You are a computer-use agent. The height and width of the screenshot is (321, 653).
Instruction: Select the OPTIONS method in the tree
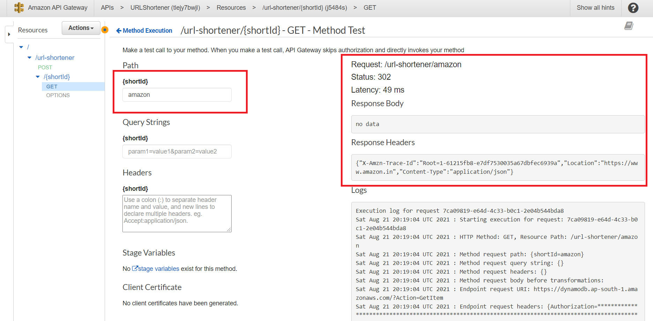pyautogui.click(x=58, y=95)
